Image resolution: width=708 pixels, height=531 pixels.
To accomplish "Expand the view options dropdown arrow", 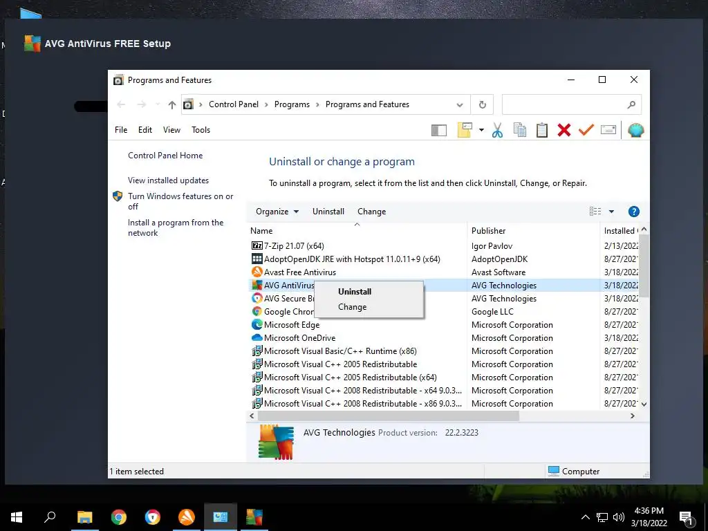I will coord(611,212).
